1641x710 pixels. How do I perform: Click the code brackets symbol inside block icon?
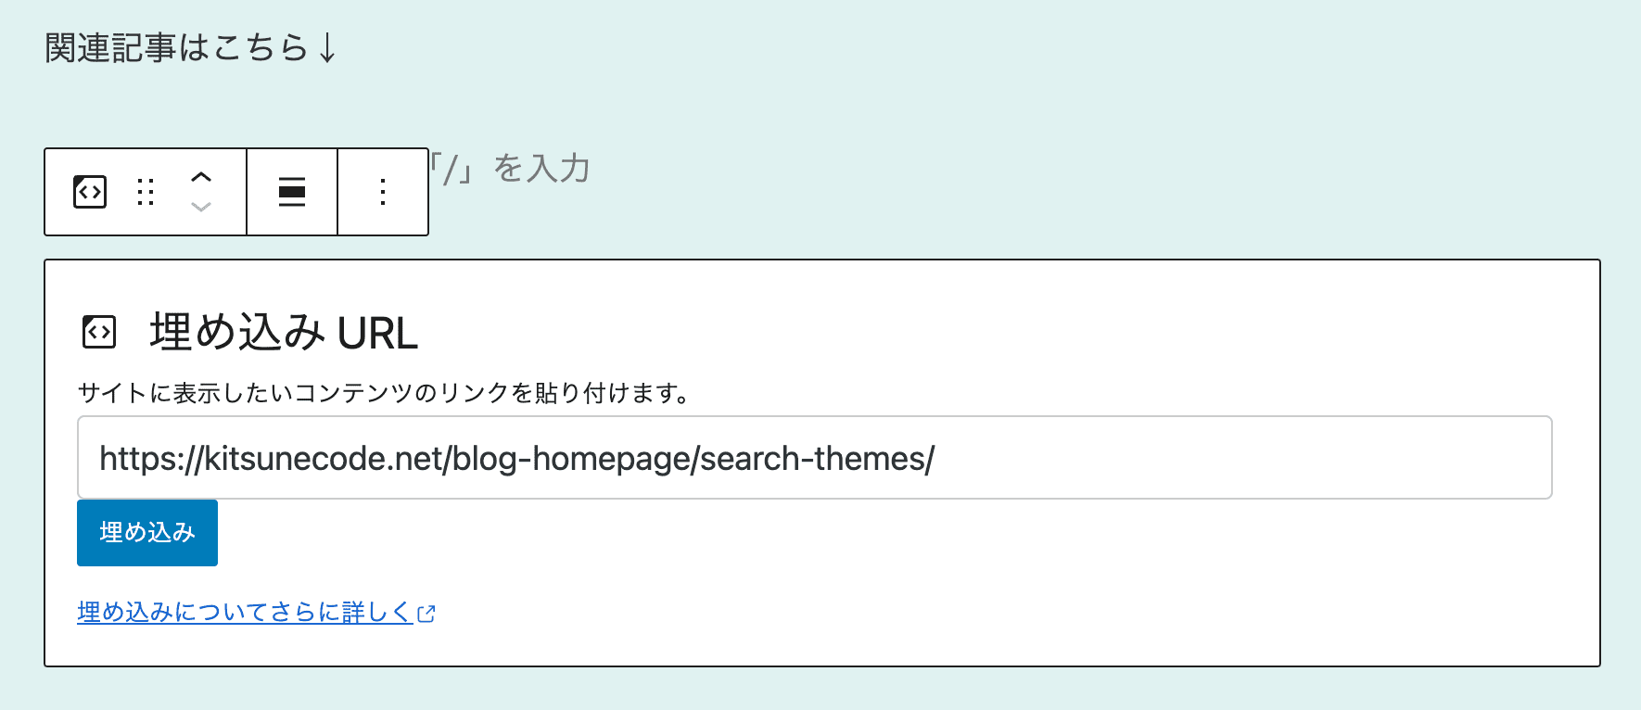click(89, 192)
